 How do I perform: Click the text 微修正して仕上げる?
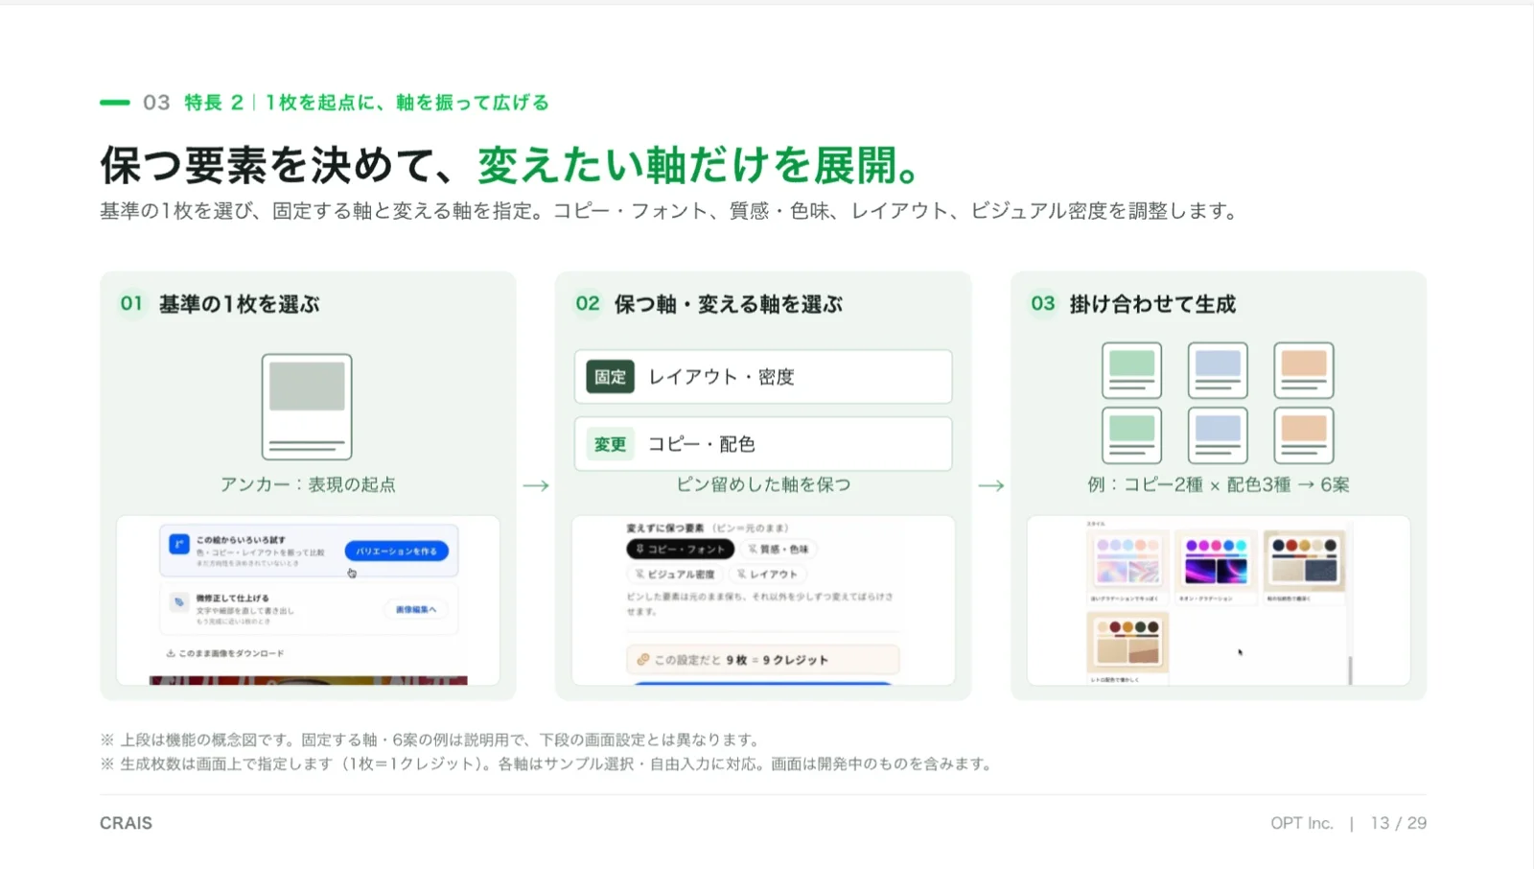click(233, 598)
